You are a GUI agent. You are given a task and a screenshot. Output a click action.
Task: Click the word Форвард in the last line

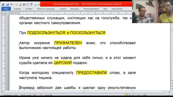click(x=27, y=88)
